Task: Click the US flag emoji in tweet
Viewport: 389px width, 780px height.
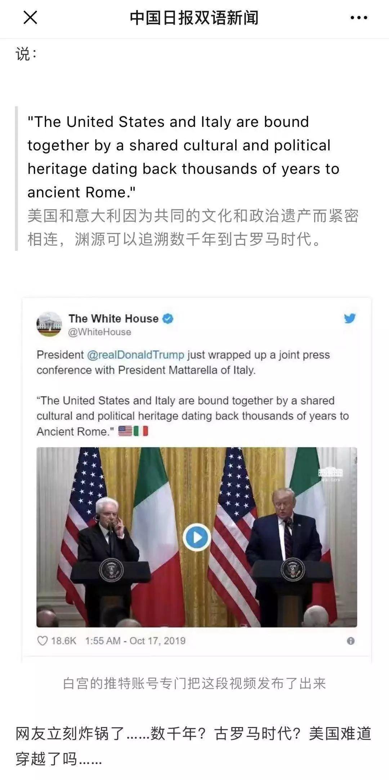Action: pos(125,431)
